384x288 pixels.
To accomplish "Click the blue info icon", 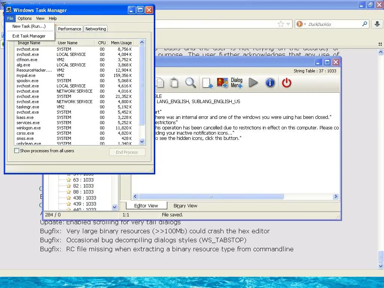I will click(x=270, y=82).
